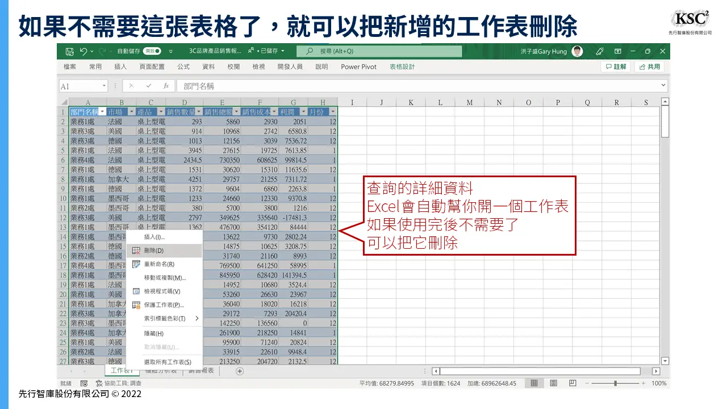Click the horizontal scrollbar right arrow

coord(656,372)
